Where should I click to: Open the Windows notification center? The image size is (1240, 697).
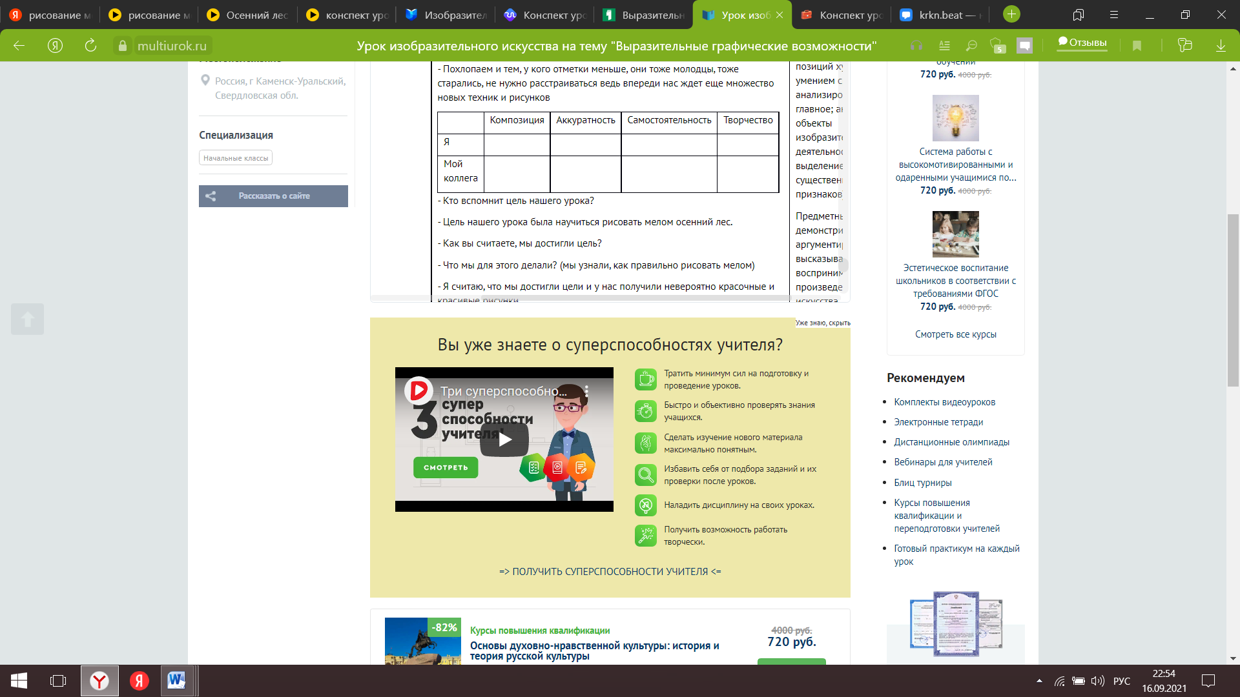(1208, 681)
